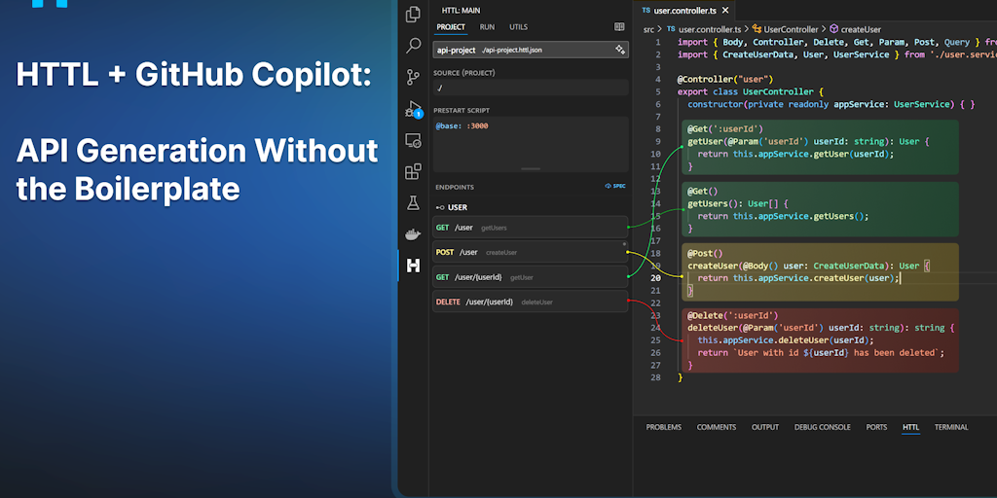Open the OUTPUT panel tab
The image size is (997, 498).
point(765,427)
